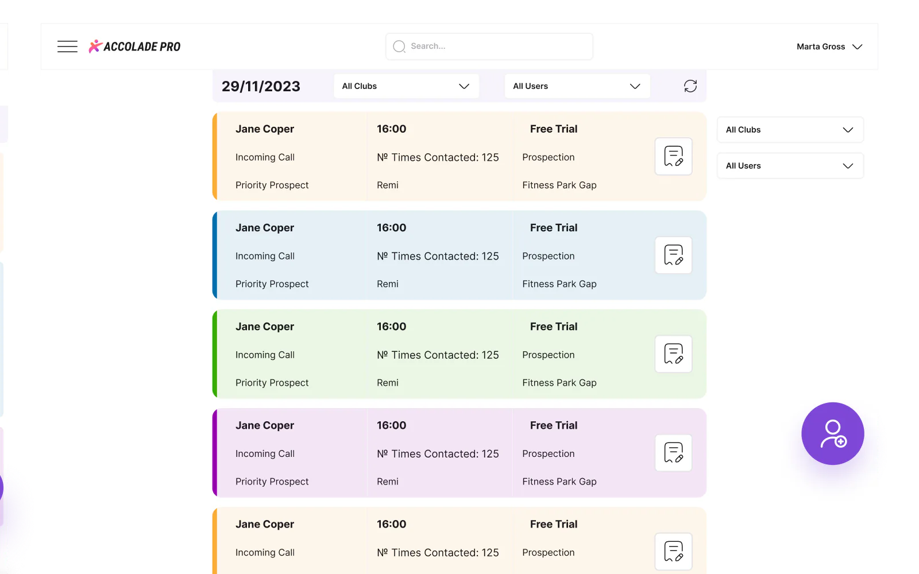Click the 29/11/2023 date heading
This screenshot has height=574, width=919.
pyautogui.click(x=261, y=86)
